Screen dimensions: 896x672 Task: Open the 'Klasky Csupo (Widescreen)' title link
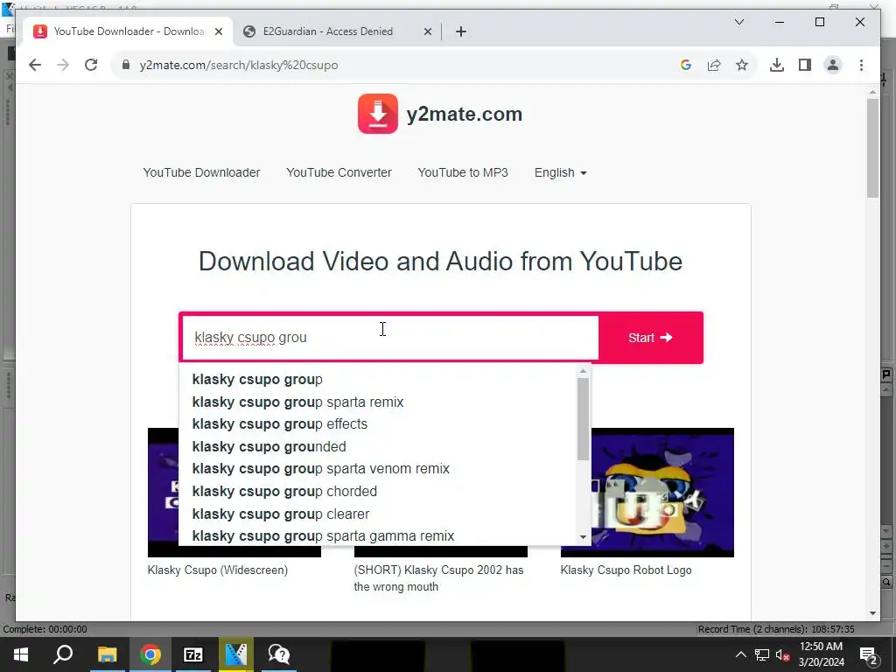click(218, 570)
